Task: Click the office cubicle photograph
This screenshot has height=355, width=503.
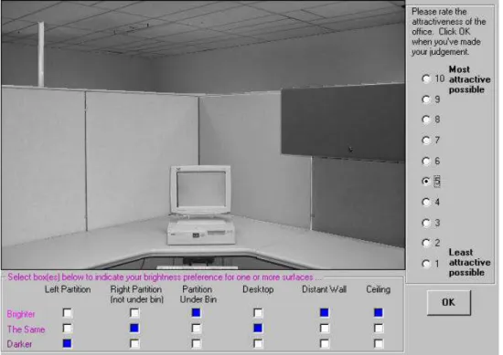Action: pyautogui.click(x=203, y=135)
